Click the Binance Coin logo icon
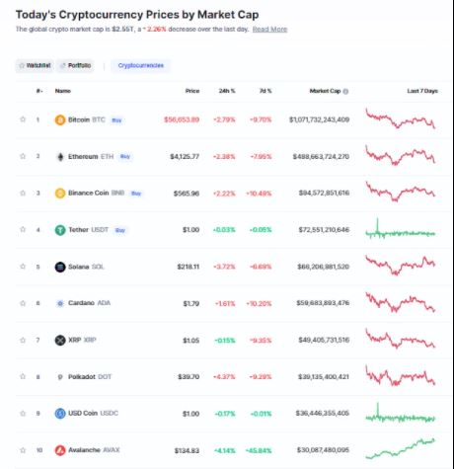The width and height of the screenshot is (454, 469). click(60, 194)
